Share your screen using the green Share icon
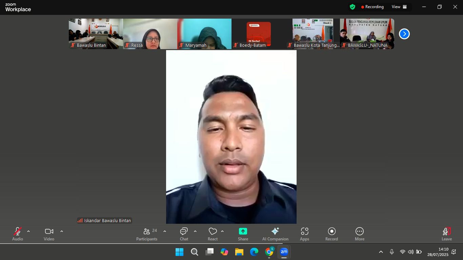463x260 pixels. pos(243,234)
